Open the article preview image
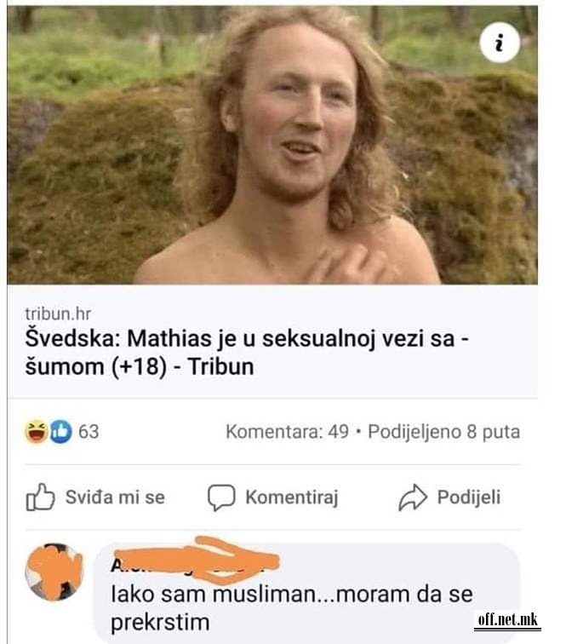The height and width of the screenshot is (644, 566). pos(272,145)
